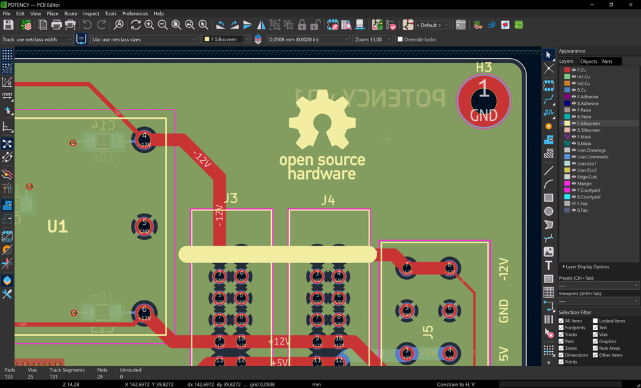
Task: Switch to Objects tab
Action: point(589,61)
